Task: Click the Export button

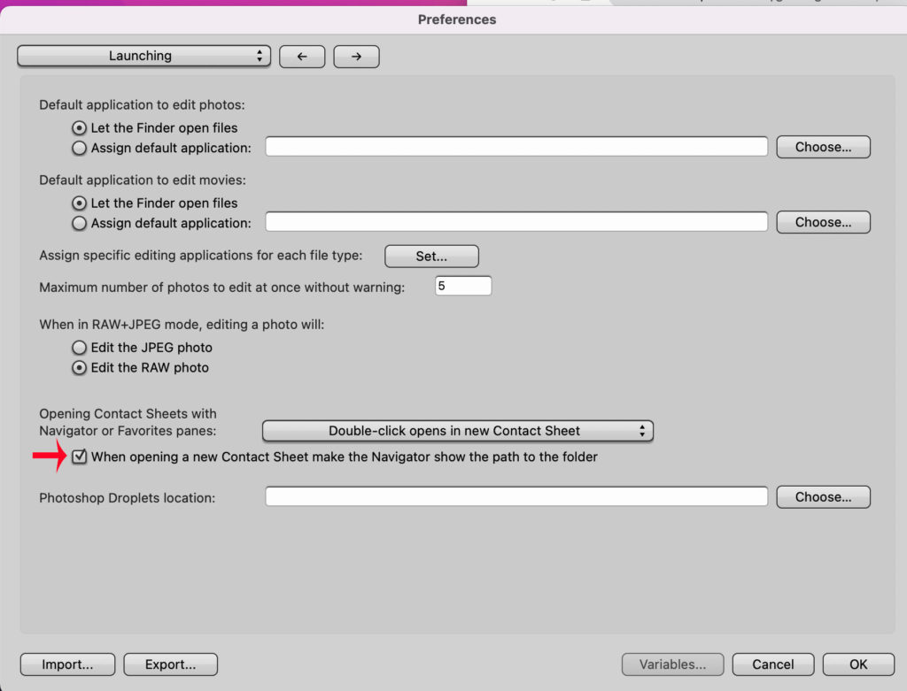Action: pyautogui.click(x=170, y=664)
